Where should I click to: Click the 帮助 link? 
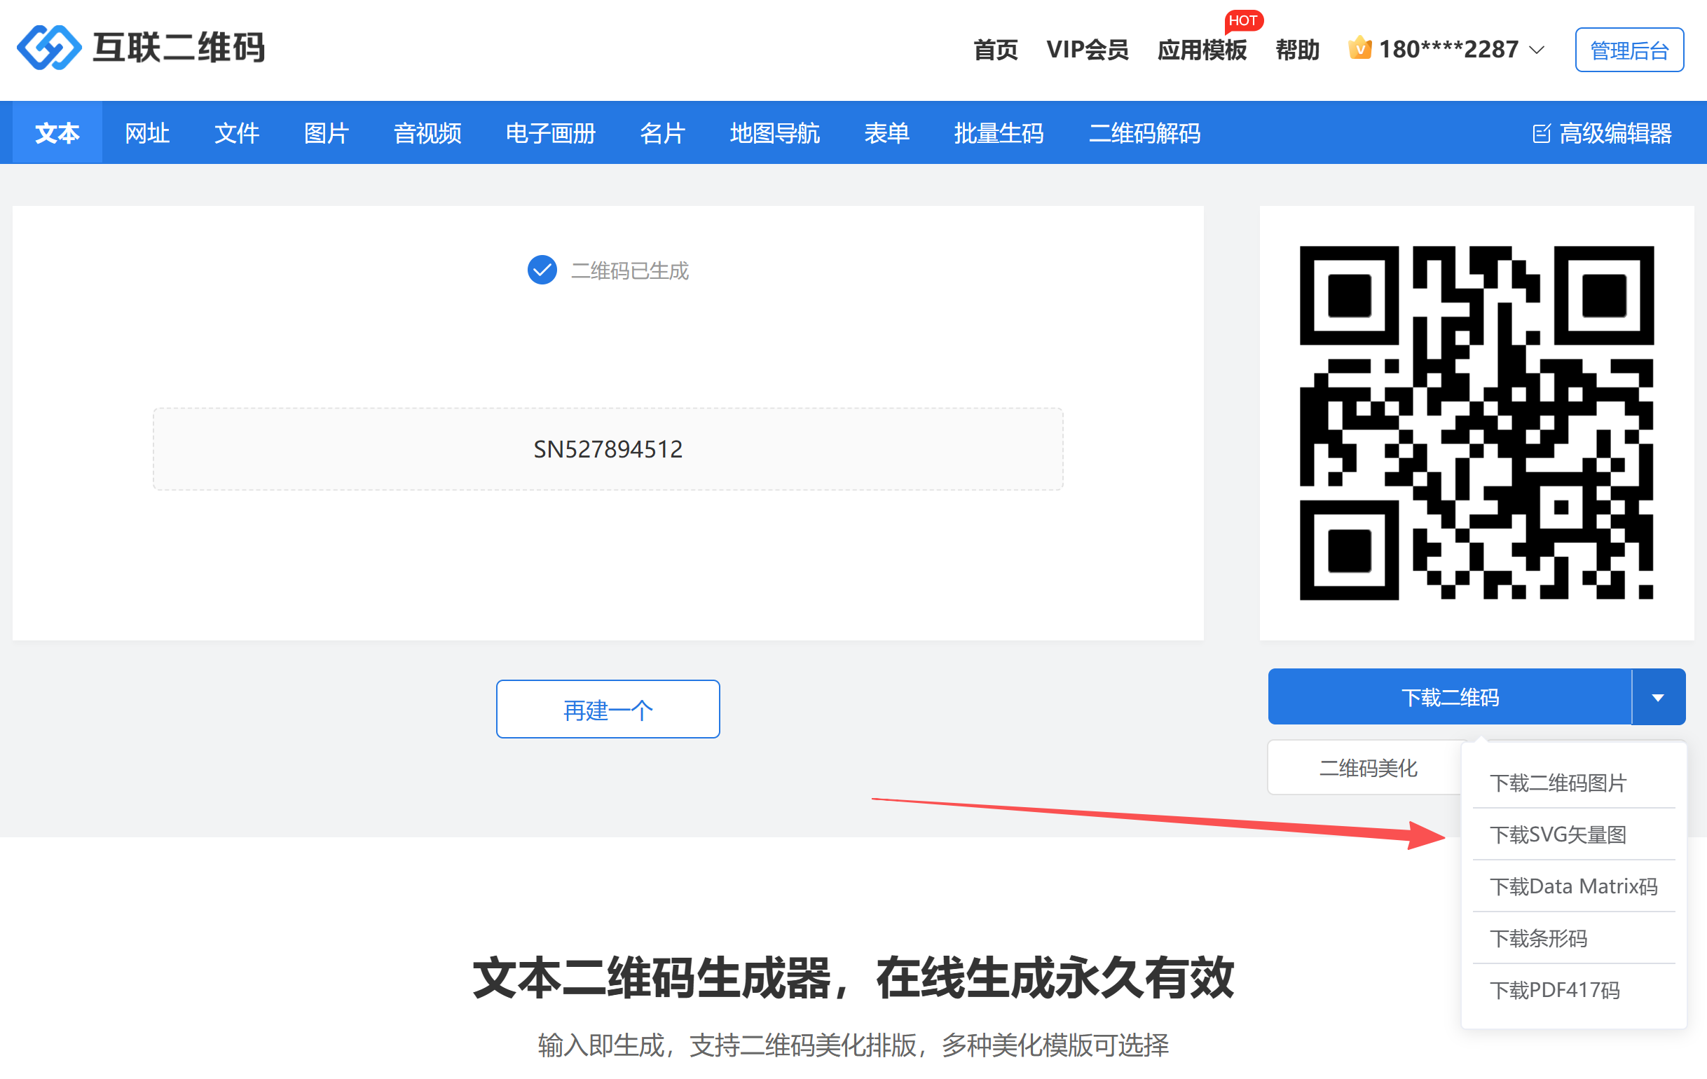pos(1297,50)
